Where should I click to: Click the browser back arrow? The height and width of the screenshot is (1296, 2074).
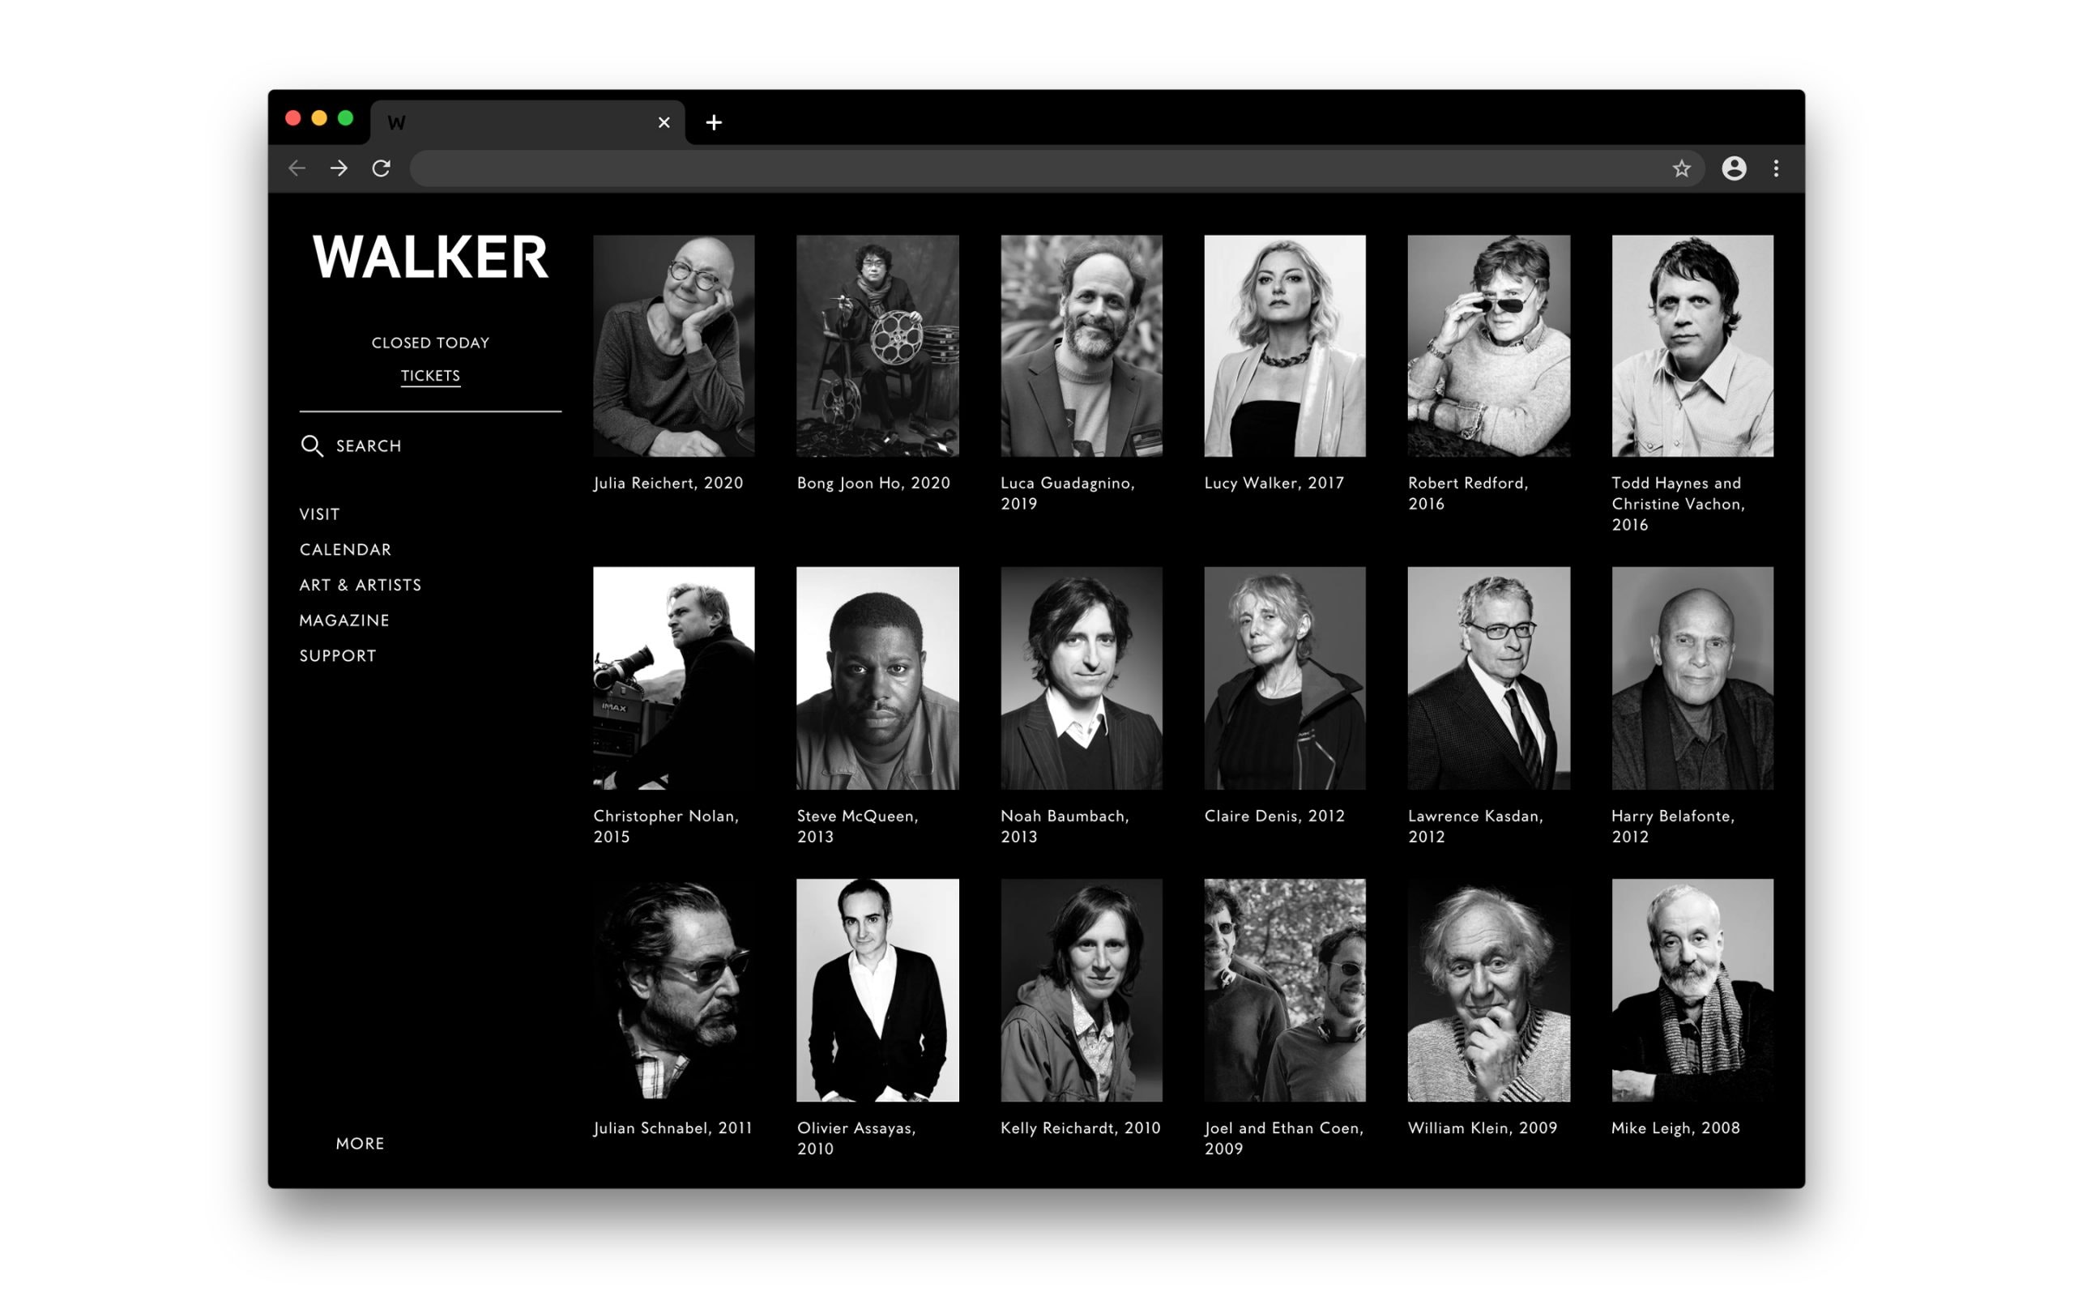(297, 168)
